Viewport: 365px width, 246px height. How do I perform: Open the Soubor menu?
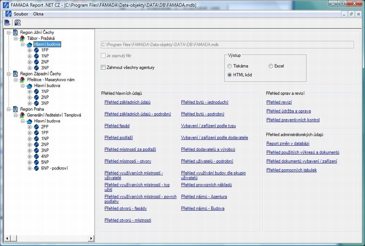pos(21,14)
